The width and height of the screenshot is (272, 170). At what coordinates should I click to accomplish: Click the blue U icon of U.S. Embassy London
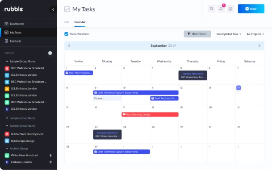7,75
